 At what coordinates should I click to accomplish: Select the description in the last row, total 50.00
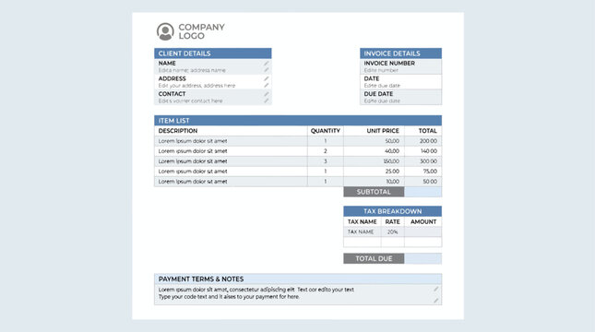193,182
